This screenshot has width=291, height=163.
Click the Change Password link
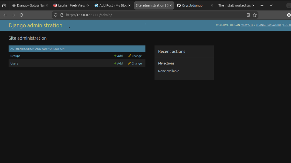tap(268, 25)
